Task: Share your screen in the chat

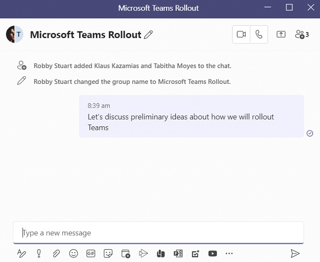Action: pos(281,35)
